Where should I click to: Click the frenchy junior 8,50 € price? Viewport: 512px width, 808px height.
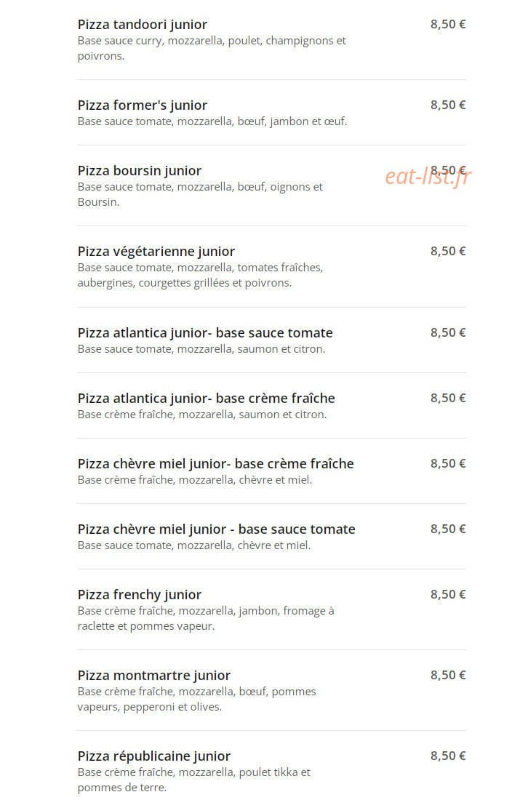[448, 595]
